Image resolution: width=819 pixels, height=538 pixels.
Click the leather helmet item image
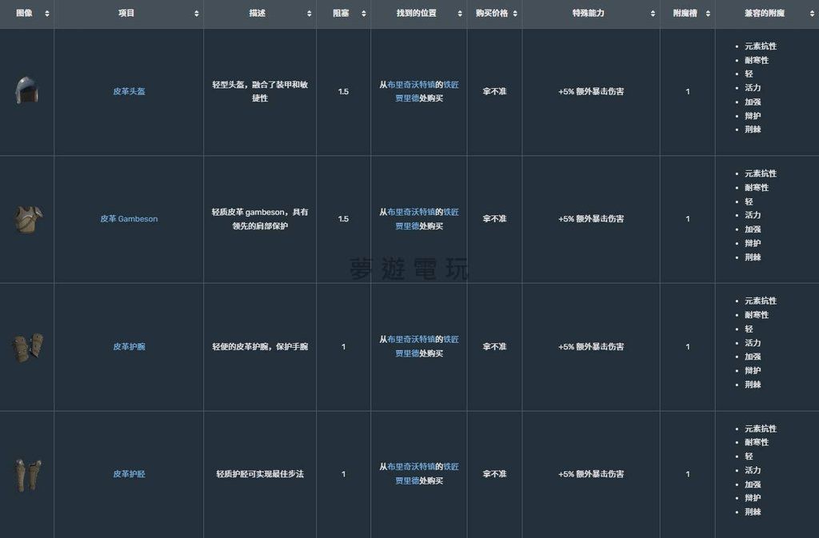coord(26,91)
